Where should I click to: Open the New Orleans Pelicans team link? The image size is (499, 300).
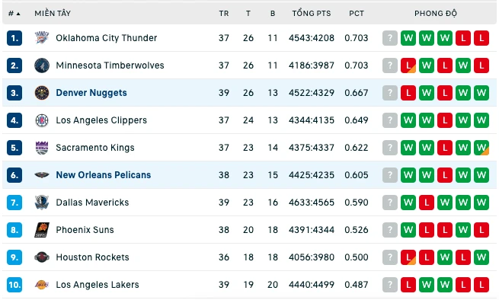pyautogui.click(x=104, y=175)
